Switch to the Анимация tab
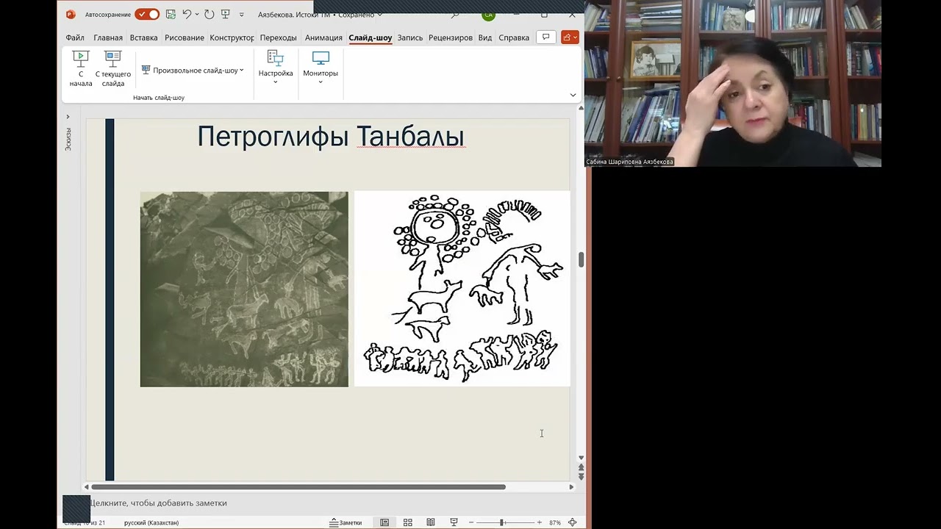The width and height of the screenshot is (941, 529). tap(323, 37)
